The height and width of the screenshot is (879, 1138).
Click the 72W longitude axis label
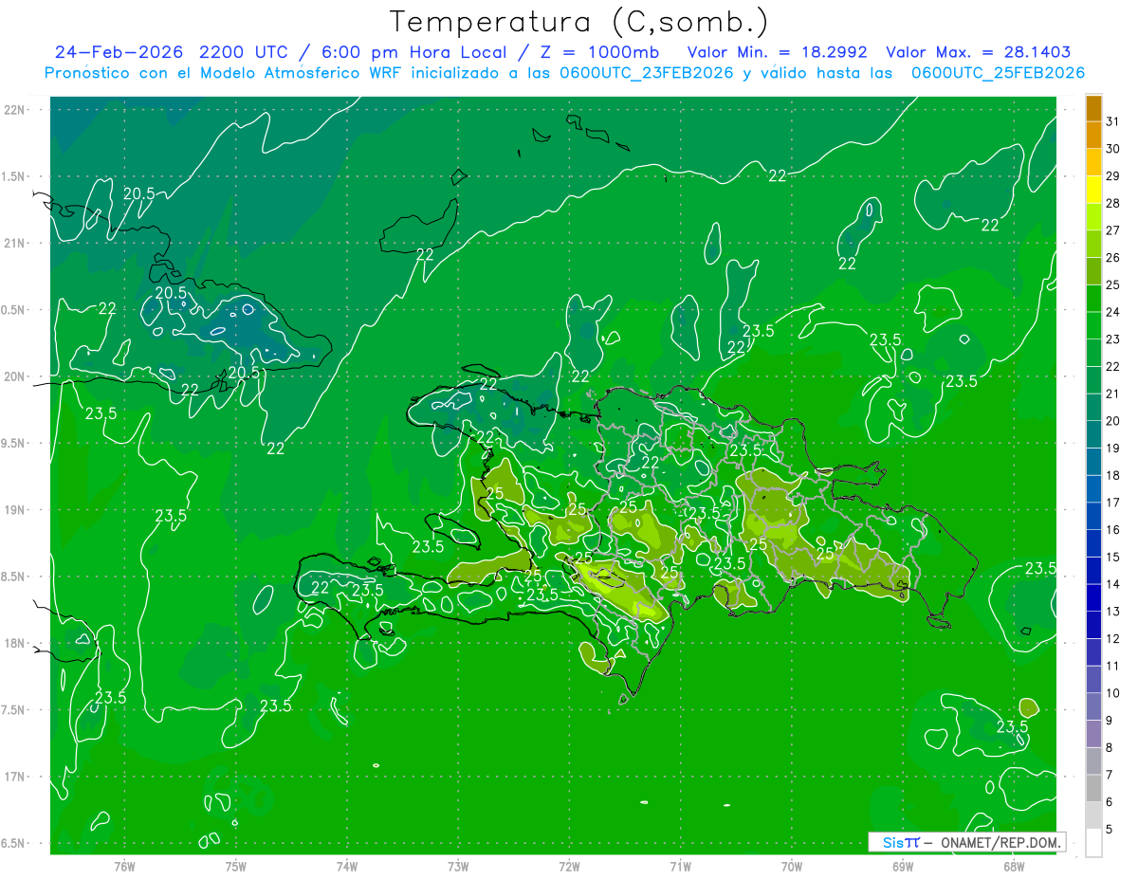[x=570, y=866]
